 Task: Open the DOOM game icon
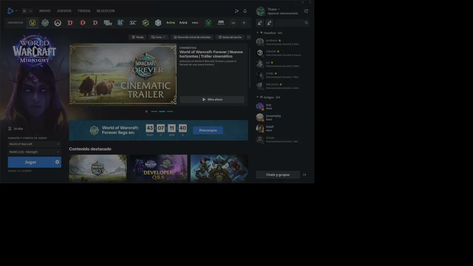(x=221, y=23)
